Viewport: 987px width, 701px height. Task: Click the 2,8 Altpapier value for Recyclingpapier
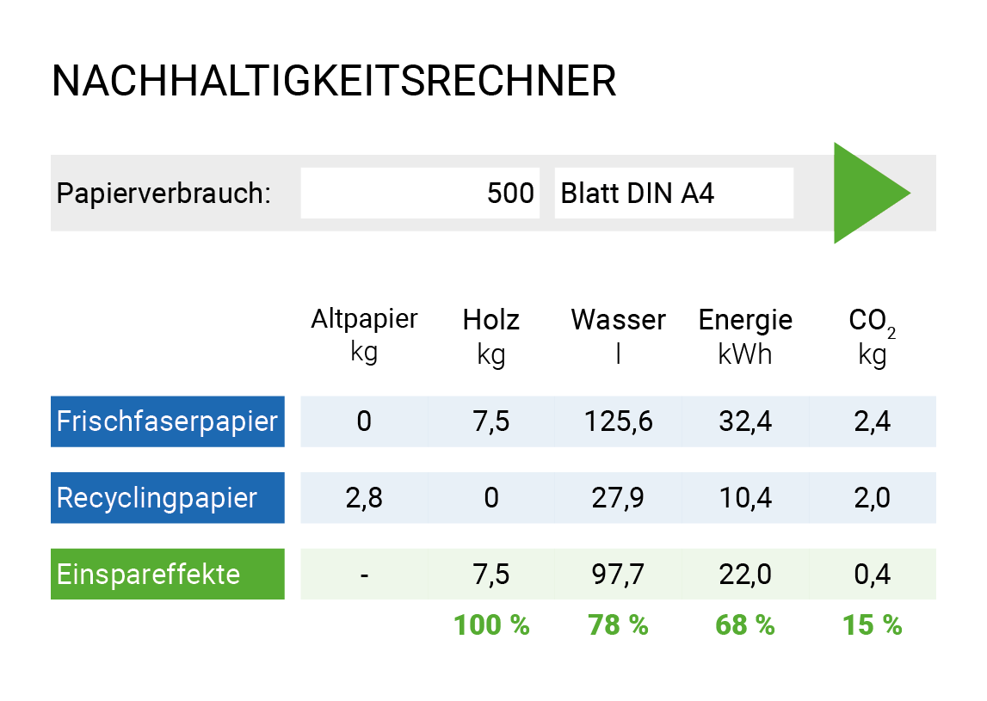[x=364, y=498]
